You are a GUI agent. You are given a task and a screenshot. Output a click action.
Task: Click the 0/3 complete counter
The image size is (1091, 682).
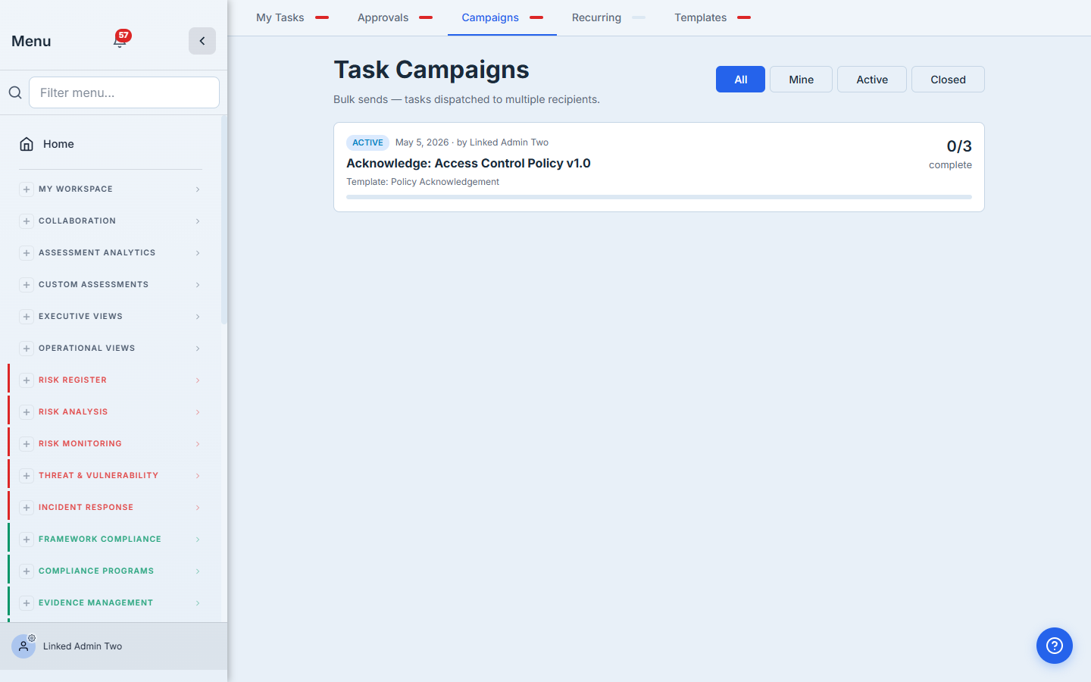[951, 154]
